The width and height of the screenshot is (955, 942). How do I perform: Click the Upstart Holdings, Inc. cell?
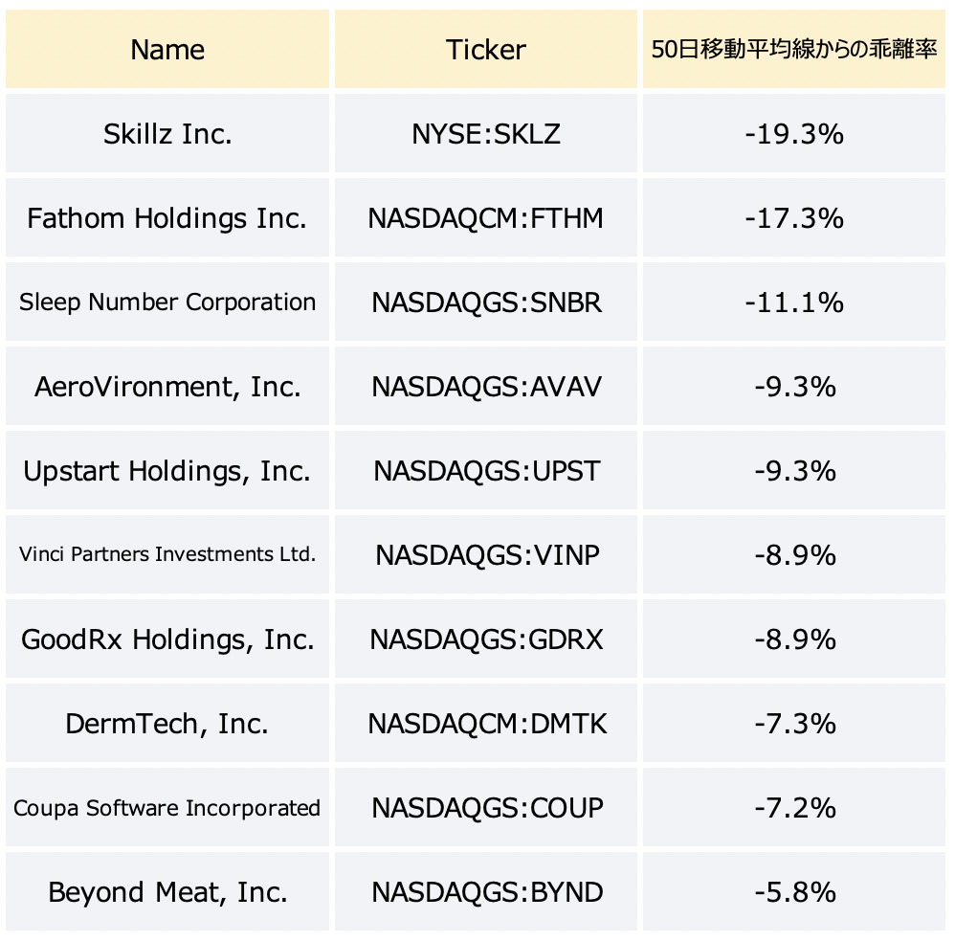167,470
